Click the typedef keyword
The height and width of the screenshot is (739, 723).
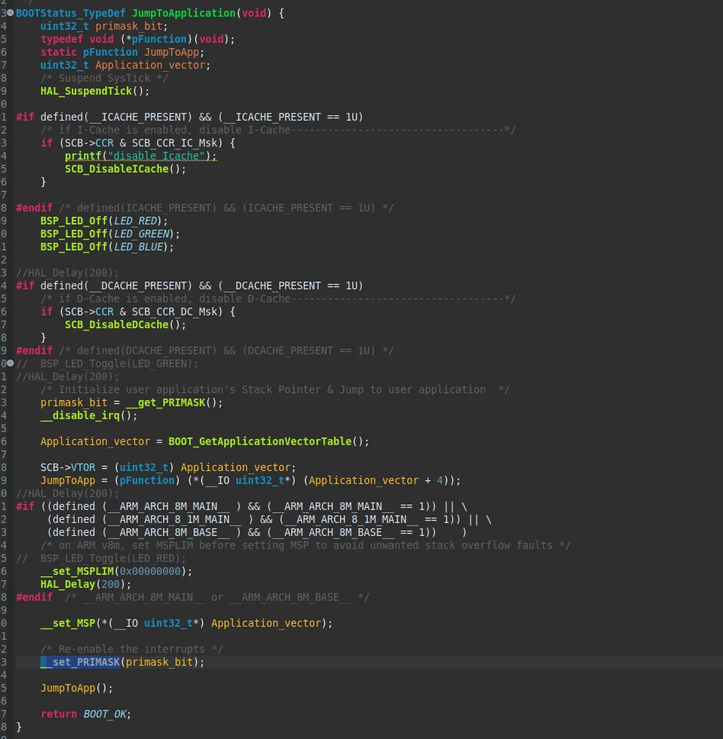(62, 39)
